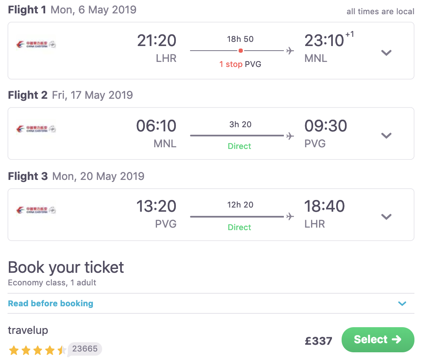
Task: Click the red stopover dot on Flight 1
Action: tap(241, 51)
